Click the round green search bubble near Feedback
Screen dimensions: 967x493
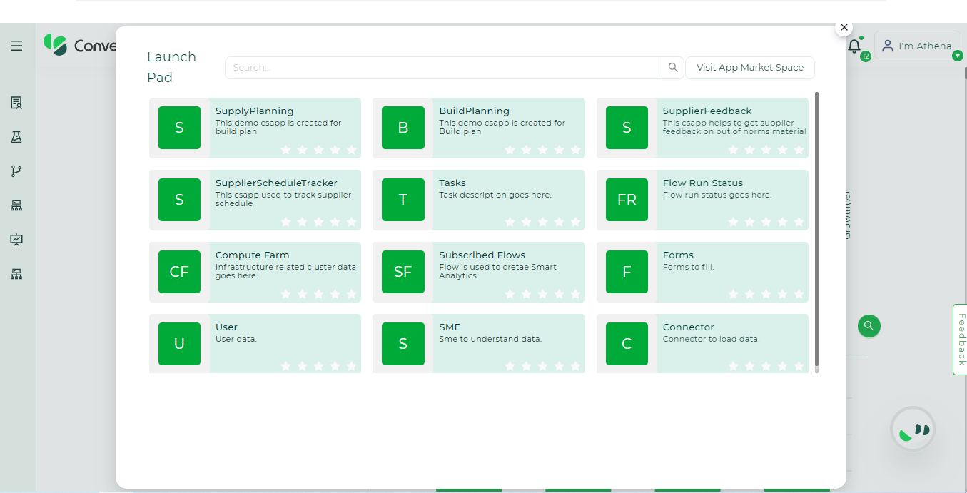[x=869, y=326]
